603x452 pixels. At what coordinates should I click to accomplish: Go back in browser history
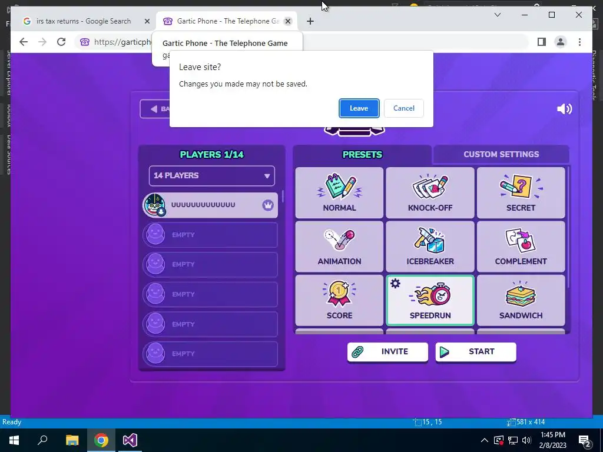point(24,42)
